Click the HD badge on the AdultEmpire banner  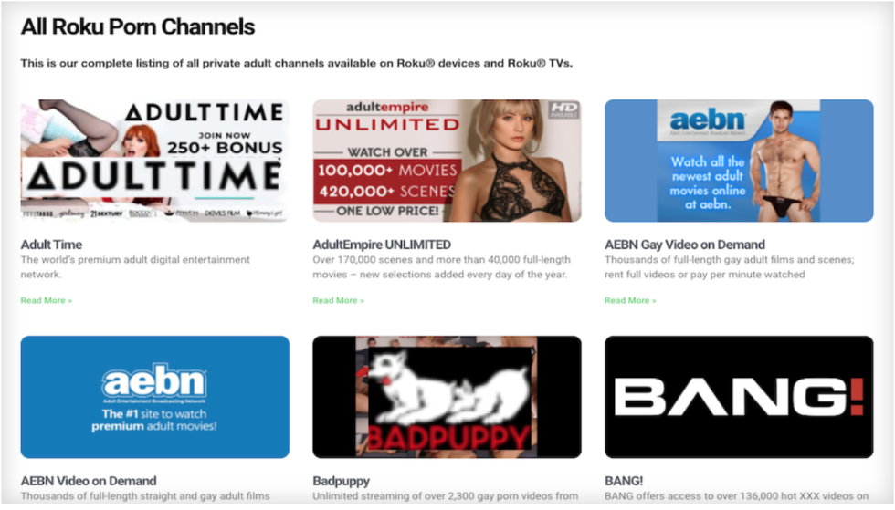(563, 109)
